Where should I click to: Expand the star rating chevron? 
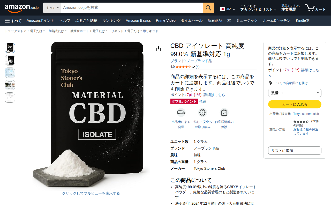[193, 67]
